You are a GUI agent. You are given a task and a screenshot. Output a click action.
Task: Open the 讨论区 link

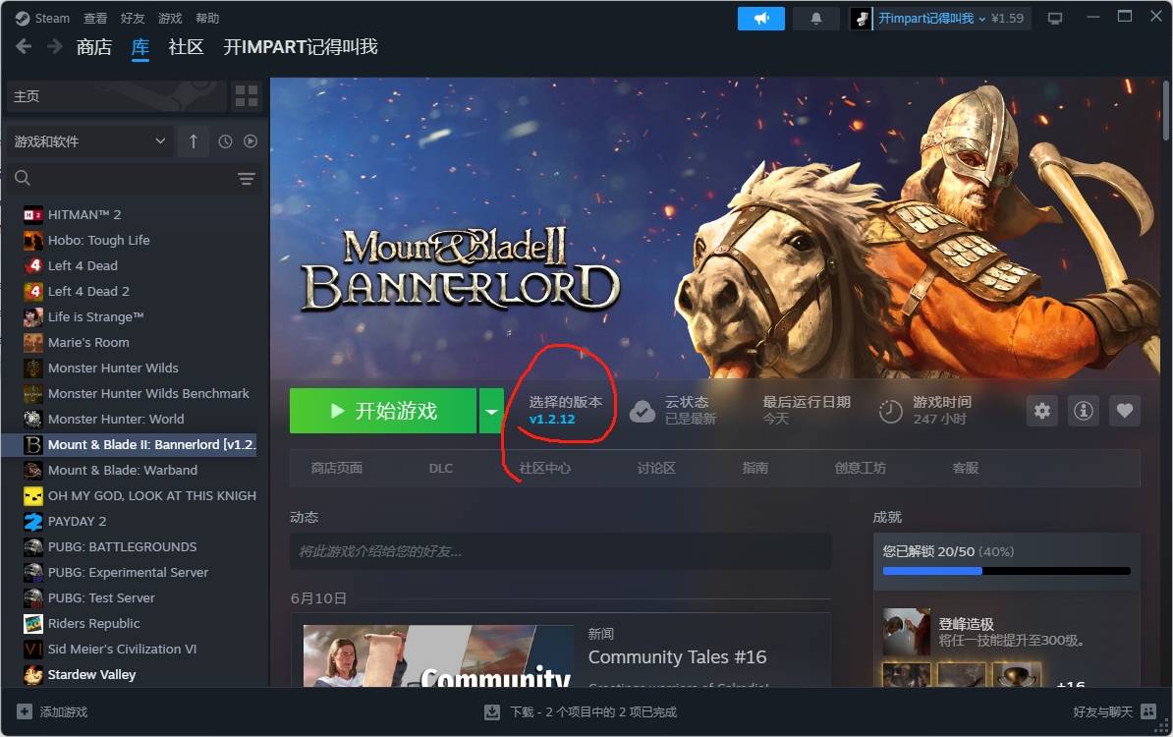tap(656, 468)
